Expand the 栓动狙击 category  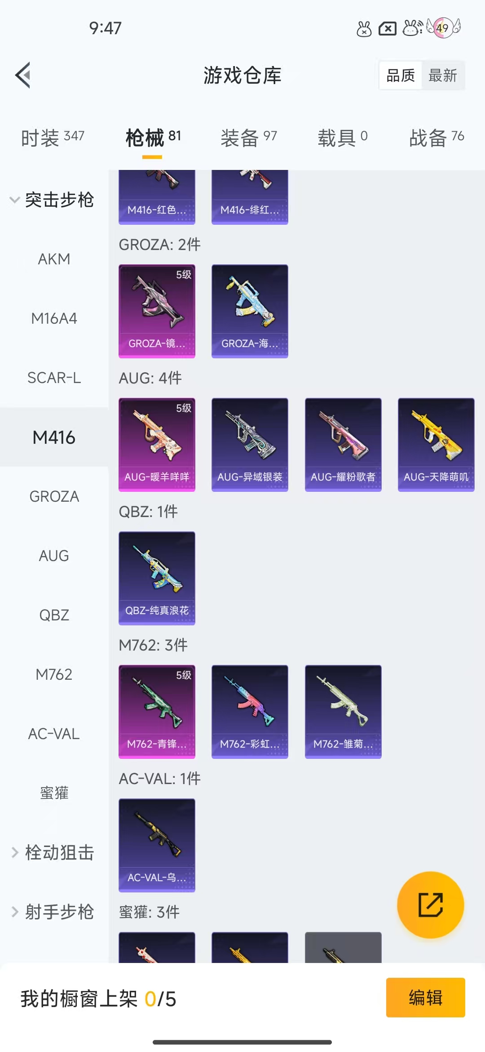(x=52, y=852)
